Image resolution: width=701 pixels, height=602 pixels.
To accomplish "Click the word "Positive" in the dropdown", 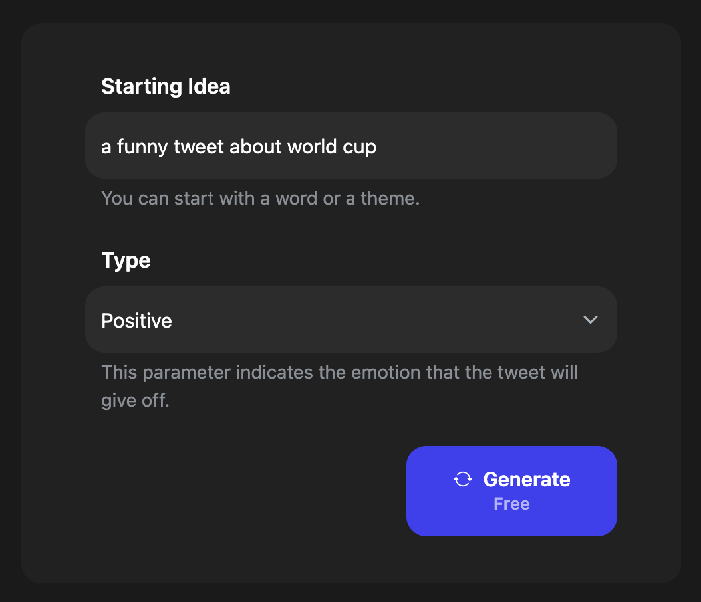I will click(x=136, y=320).
